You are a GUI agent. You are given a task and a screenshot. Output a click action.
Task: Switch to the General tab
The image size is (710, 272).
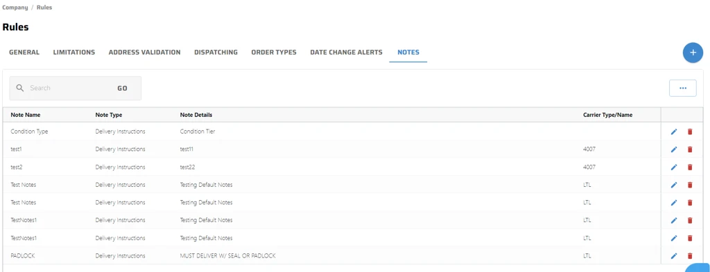pyautogui.click(x=24, y=53)
